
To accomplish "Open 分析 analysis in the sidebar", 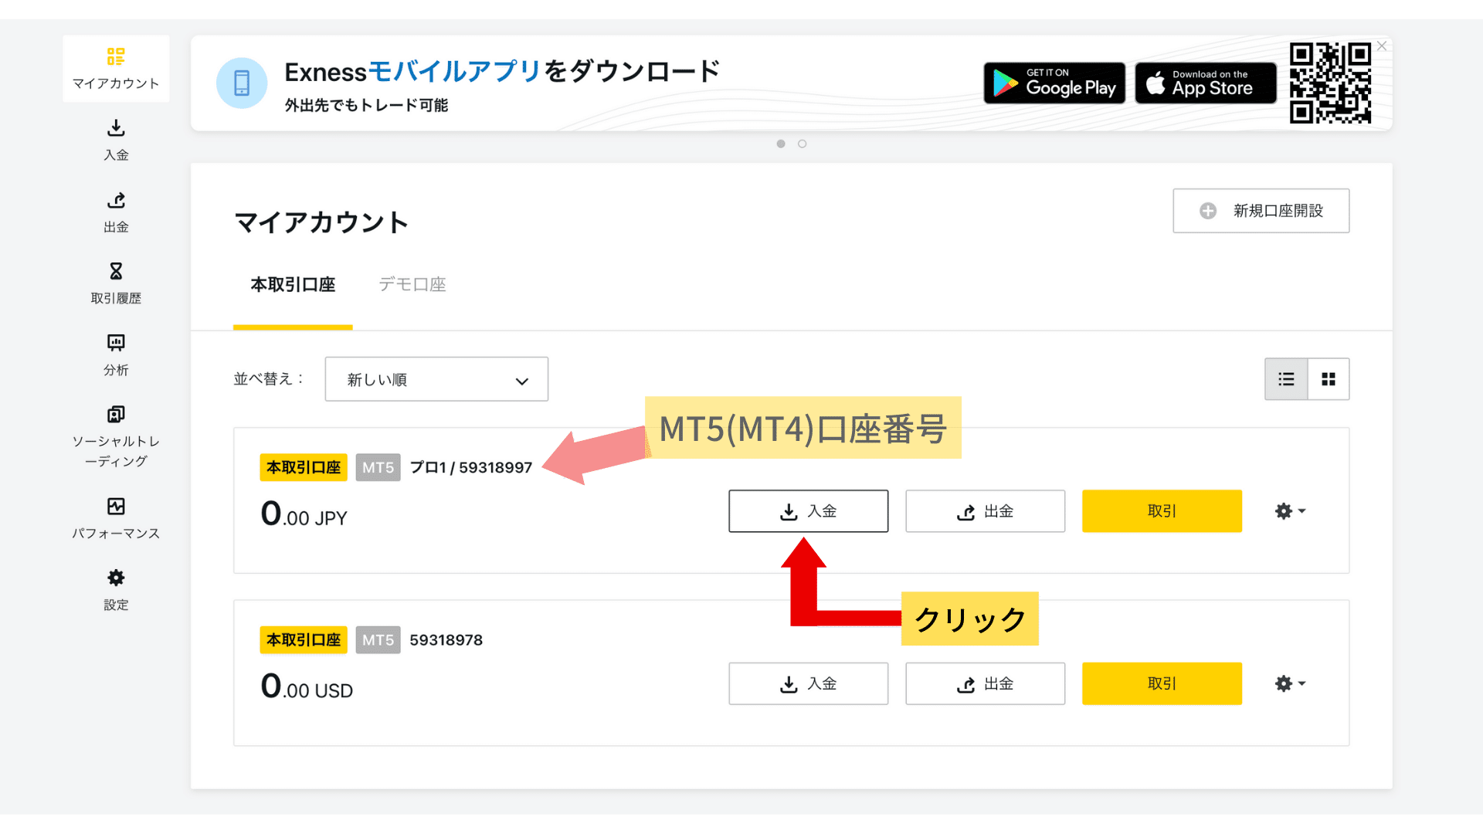I will (116, 355).
